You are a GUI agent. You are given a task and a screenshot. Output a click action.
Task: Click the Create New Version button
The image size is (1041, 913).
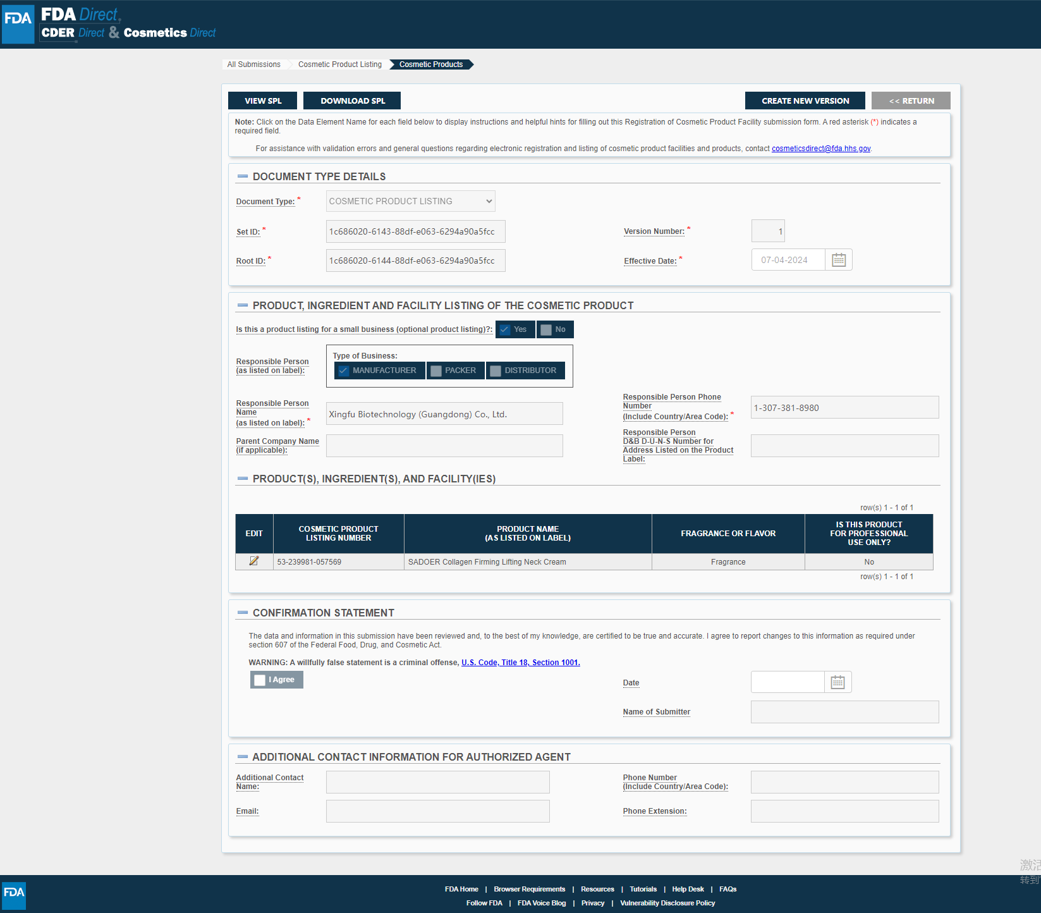click(x=805, y=101)
